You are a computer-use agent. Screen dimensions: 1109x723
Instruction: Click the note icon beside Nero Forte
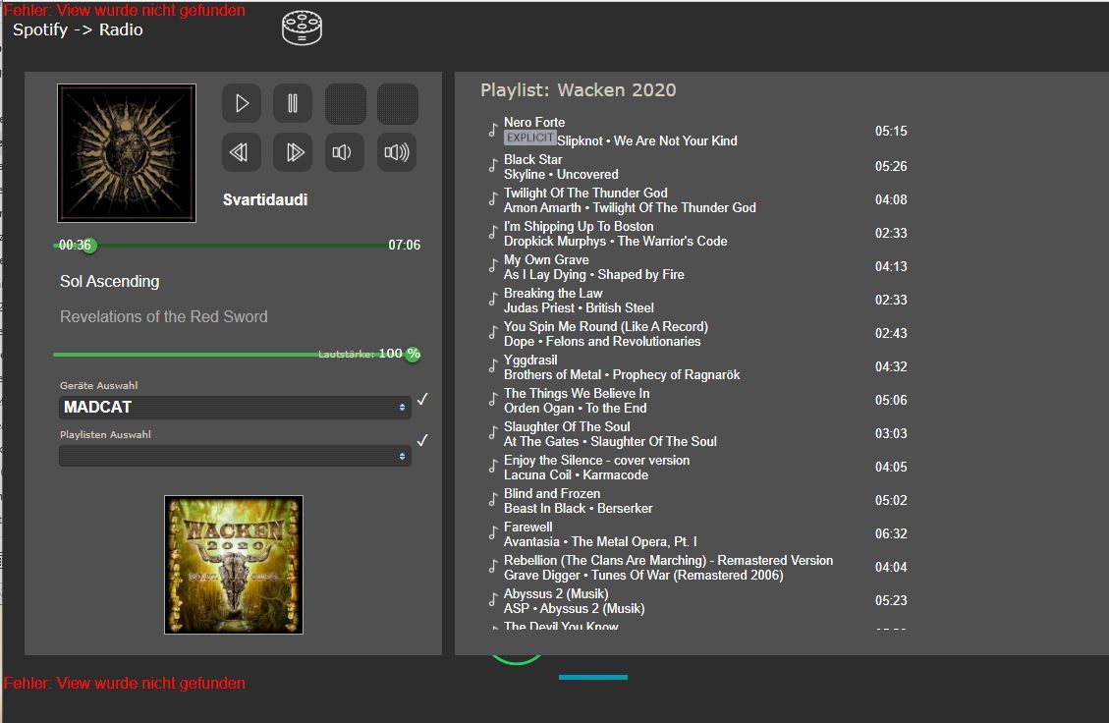coord(493,130)
